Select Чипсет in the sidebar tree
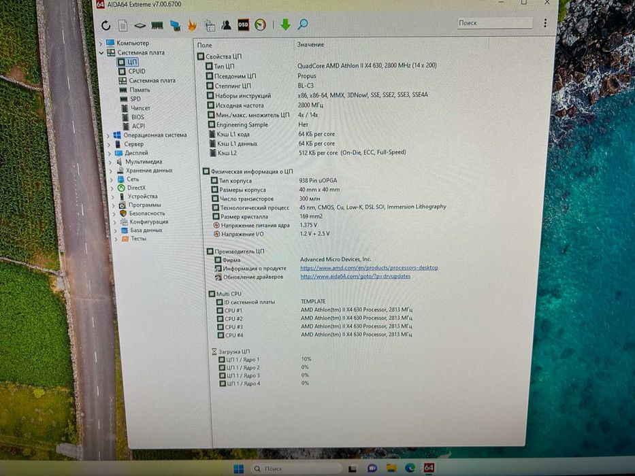 [x=136, y=108]
